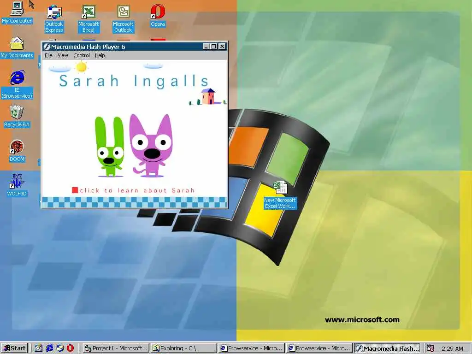Click the Flash Player title bar icon
This screenshot has height=354, width=472.
(47, 47)
